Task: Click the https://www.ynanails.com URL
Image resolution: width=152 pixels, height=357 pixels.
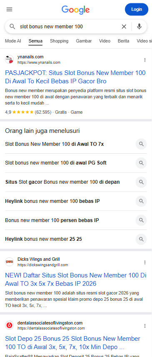Action: (39, 62)
